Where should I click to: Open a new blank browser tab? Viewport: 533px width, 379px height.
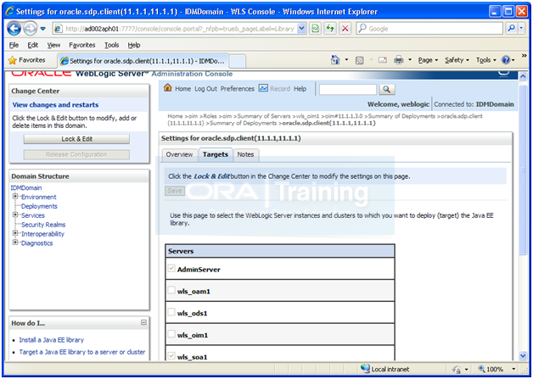coord(238,61)
